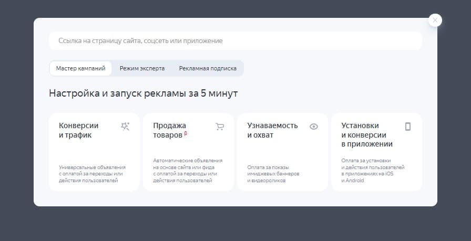The image size is (471, 241).
Task: Click description 'Оплата за показы имиджевых баннеров'
Action: (273, 174)
